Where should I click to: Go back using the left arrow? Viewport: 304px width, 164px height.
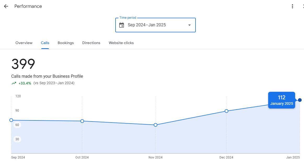6,6
